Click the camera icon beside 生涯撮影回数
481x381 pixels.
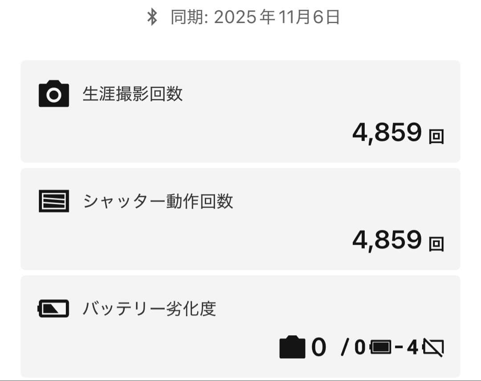click(54, 94)
